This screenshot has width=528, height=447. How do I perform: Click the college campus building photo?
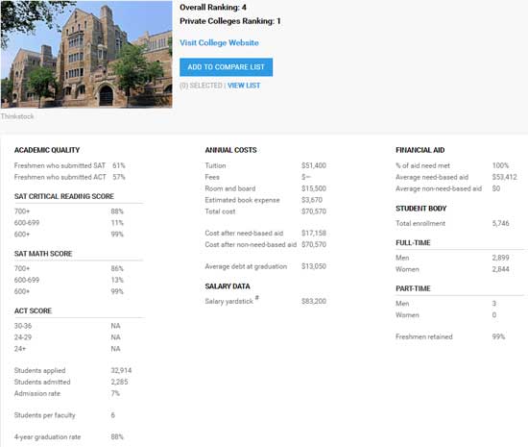[x=86, y=54]
